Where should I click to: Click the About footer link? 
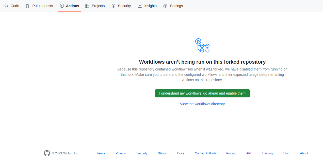pos(304,153)
